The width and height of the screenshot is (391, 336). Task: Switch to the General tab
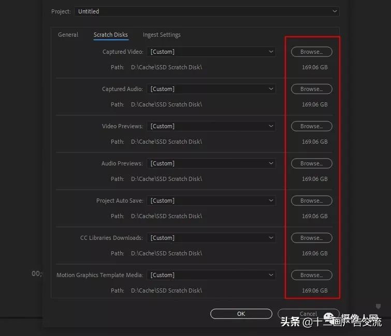[68, 35]
